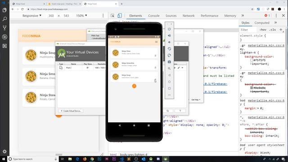Screen dimensions: 288x162
Task: Close the DevTools panel
Action: tap(283, 16)
